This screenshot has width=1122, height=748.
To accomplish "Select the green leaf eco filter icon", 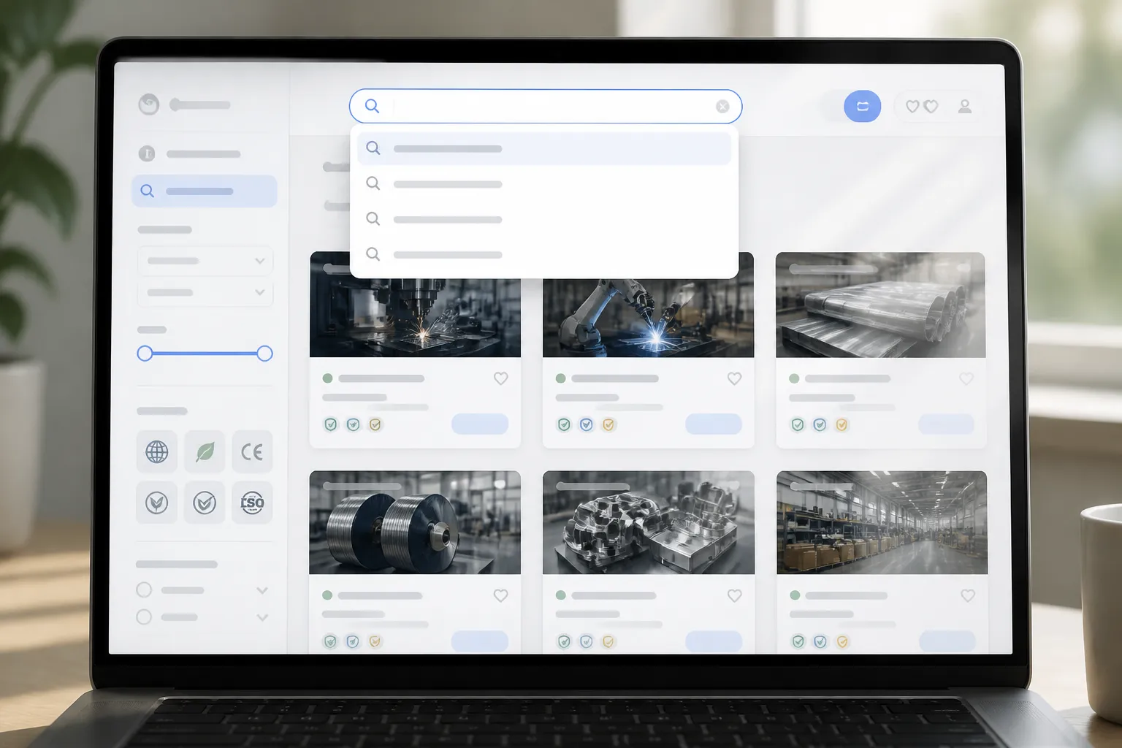I will [205, 451].
